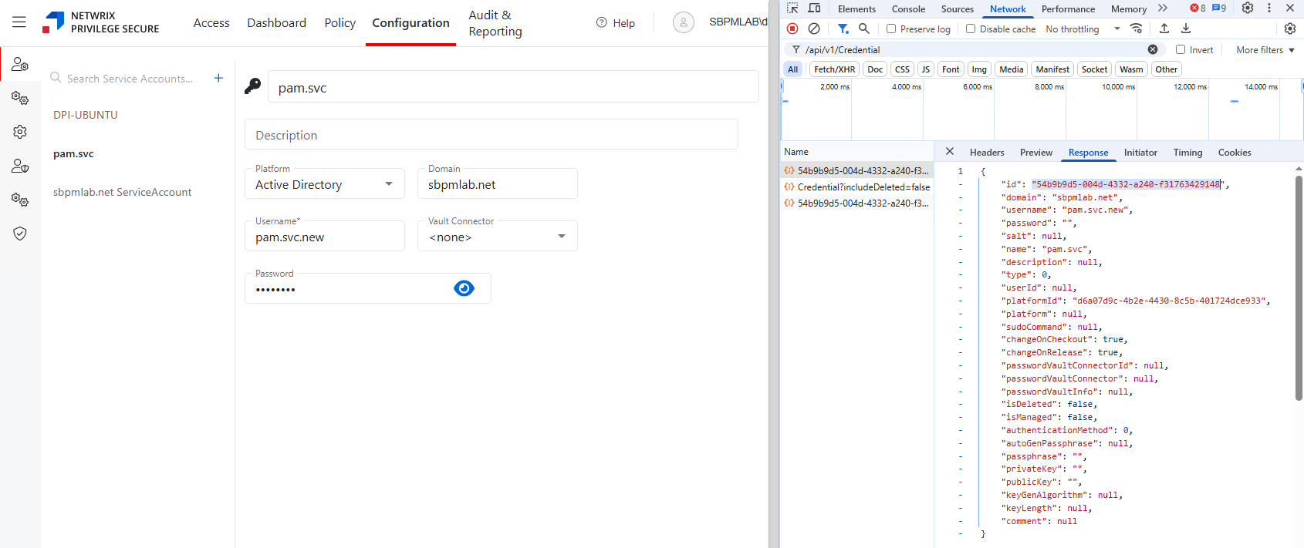Clear the network log

814,29
